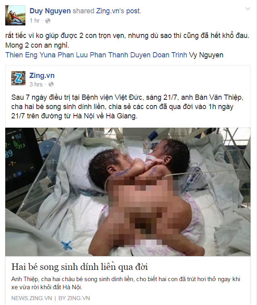Open tagged friend Vy Nguyen
The image size is (257, 305).
click(206, 55)
